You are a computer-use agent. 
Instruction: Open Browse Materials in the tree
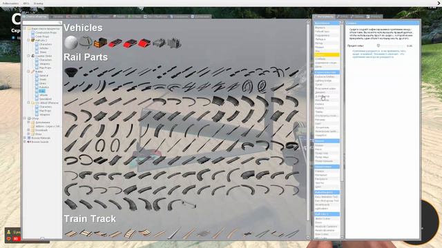click(x=41, y=138)
